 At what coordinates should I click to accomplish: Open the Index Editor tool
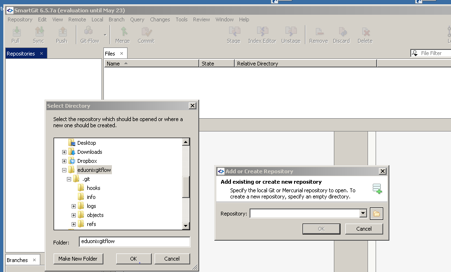(262, 35)
